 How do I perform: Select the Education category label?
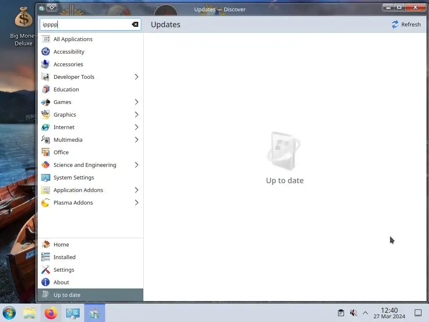(x=66, y=90)
